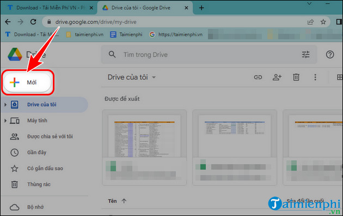The width and height of the screenshot is (343, 216).
Task: Reload the page with refresh icon
Action: click(x=33, y=22)
